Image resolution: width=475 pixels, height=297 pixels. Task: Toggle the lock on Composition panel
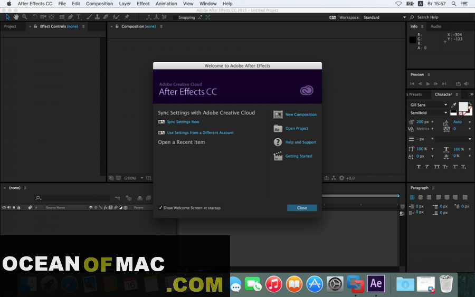coord(117,26)
